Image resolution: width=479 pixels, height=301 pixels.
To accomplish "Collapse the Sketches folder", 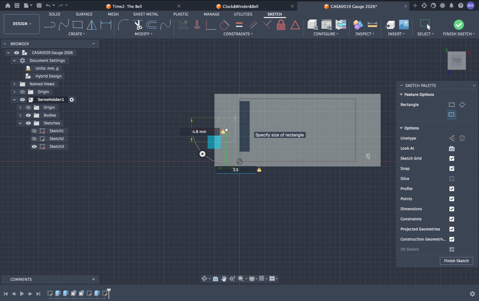I will point(20,123).
